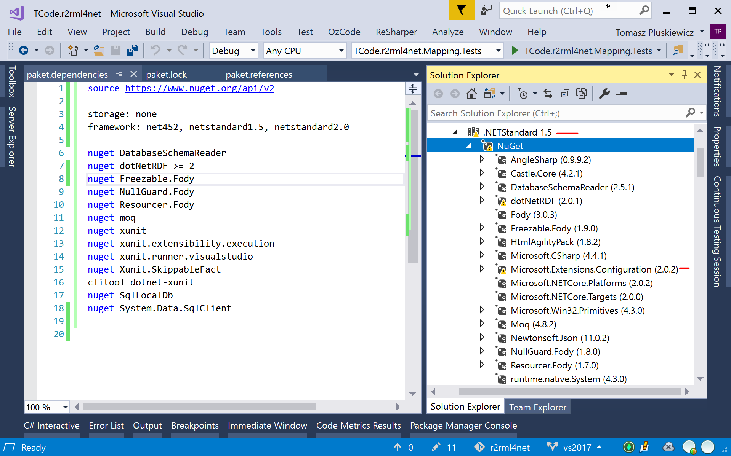Image resolution: width=731 pixels, height=456 pixels.
Task: Select Microsoft.Extensions.Configuration (2.0.2) package
Action: pos(594,269)
